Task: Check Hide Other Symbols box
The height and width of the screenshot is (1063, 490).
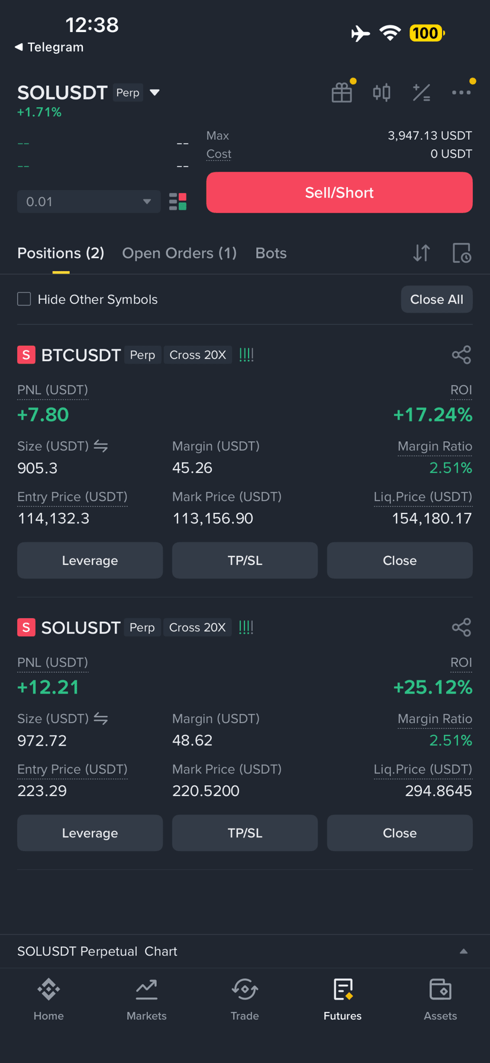Action: 24,299
